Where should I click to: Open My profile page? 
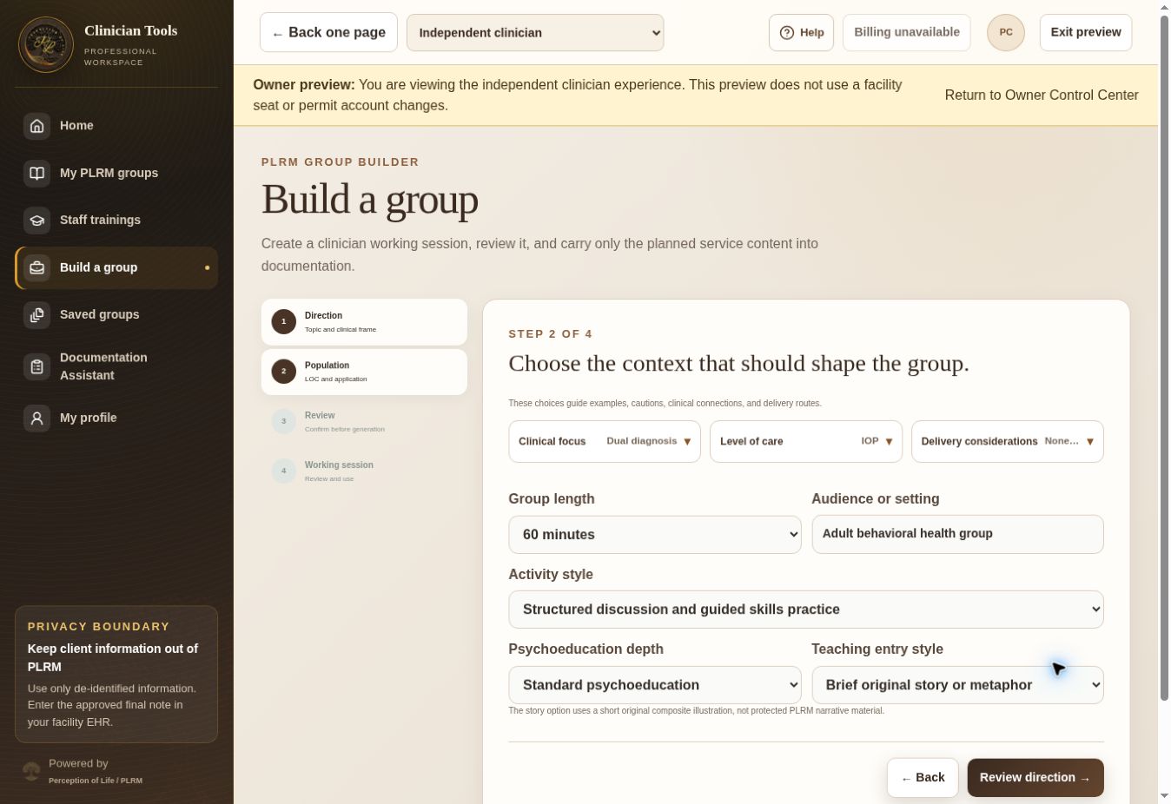[116, 418]
